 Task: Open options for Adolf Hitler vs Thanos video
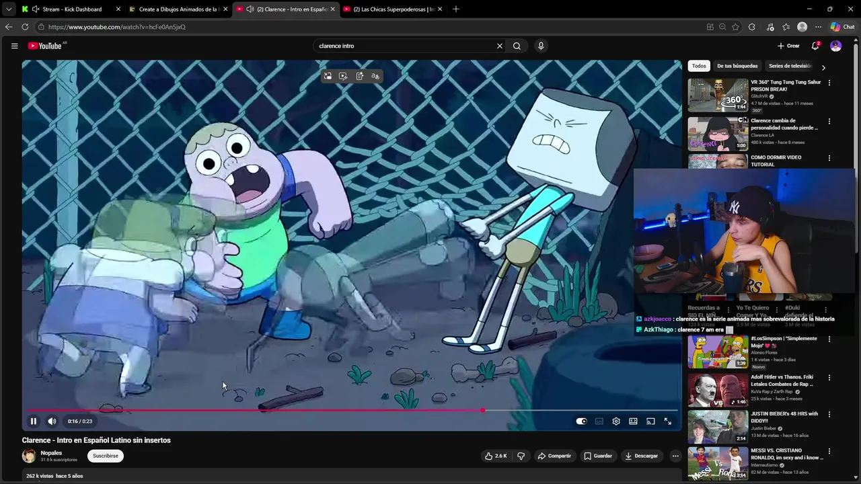829,378
